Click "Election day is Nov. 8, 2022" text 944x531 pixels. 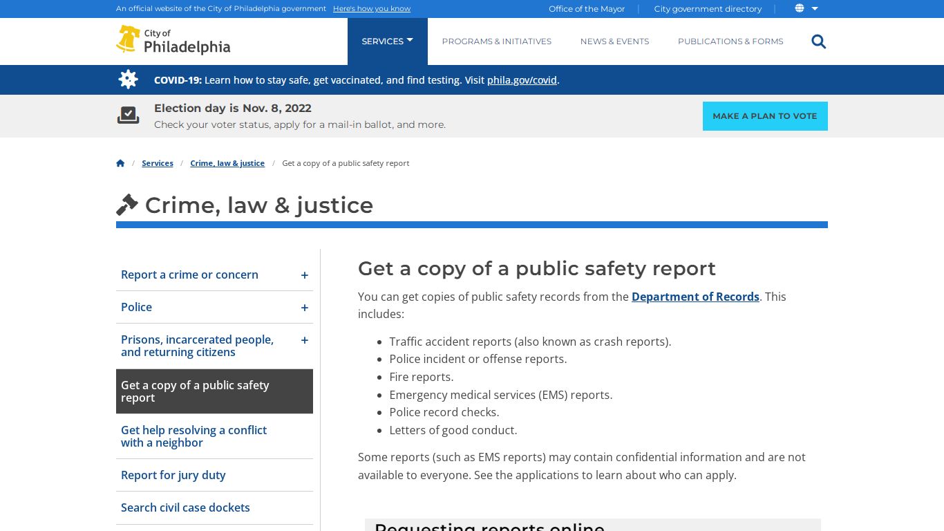point(233,109)
